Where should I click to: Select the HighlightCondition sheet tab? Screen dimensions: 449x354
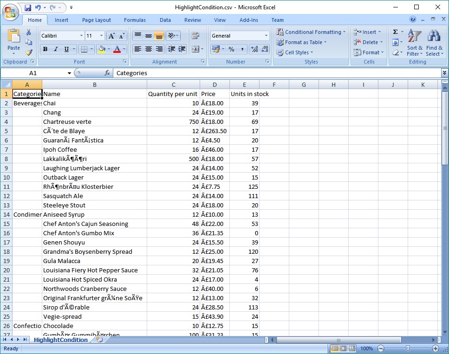click(x=61, y=340)
